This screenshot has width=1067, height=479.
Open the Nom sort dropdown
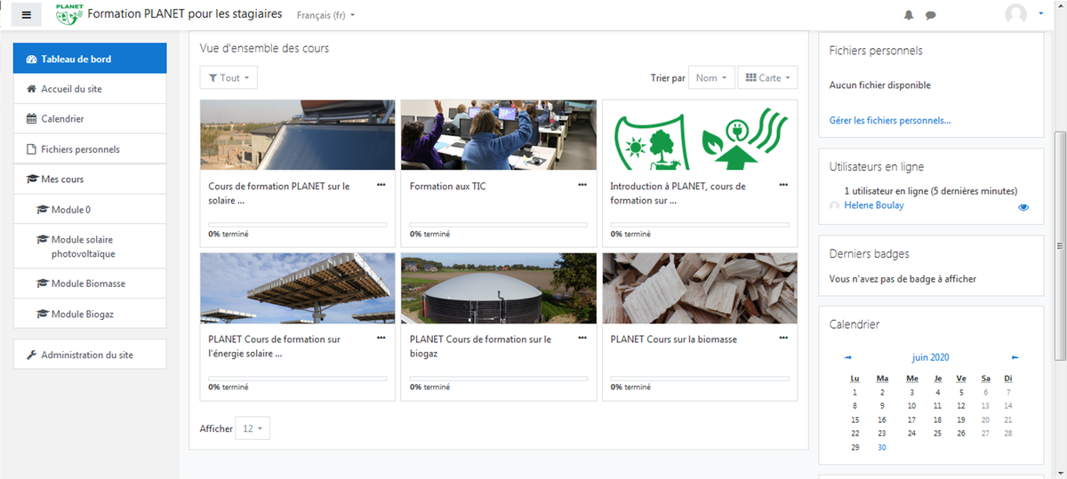712,78
